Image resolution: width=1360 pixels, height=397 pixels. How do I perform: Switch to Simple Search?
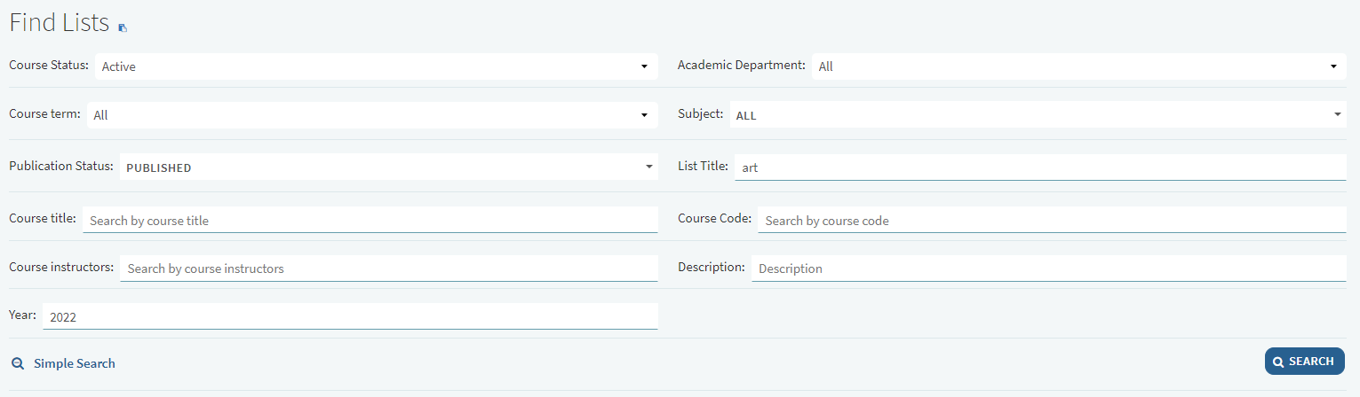pos(75,363)
